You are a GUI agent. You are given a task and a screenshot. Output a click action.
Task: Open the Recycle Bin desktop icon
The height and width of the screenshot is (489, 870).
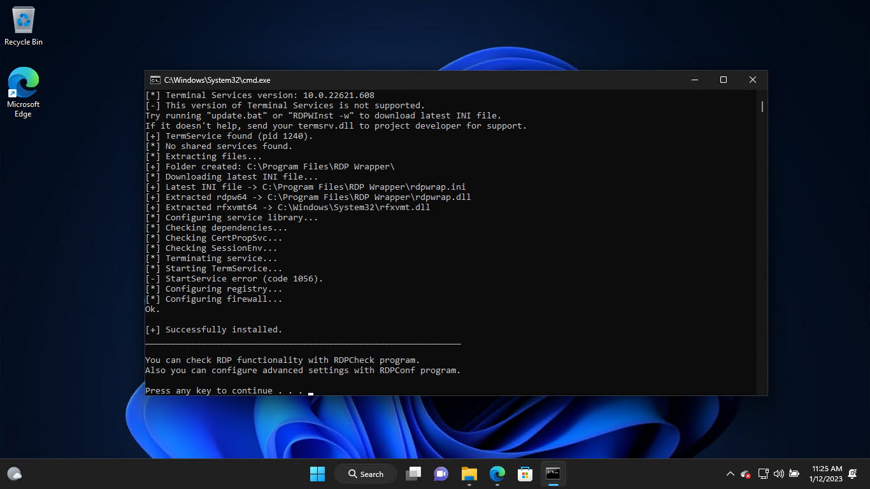24,26
